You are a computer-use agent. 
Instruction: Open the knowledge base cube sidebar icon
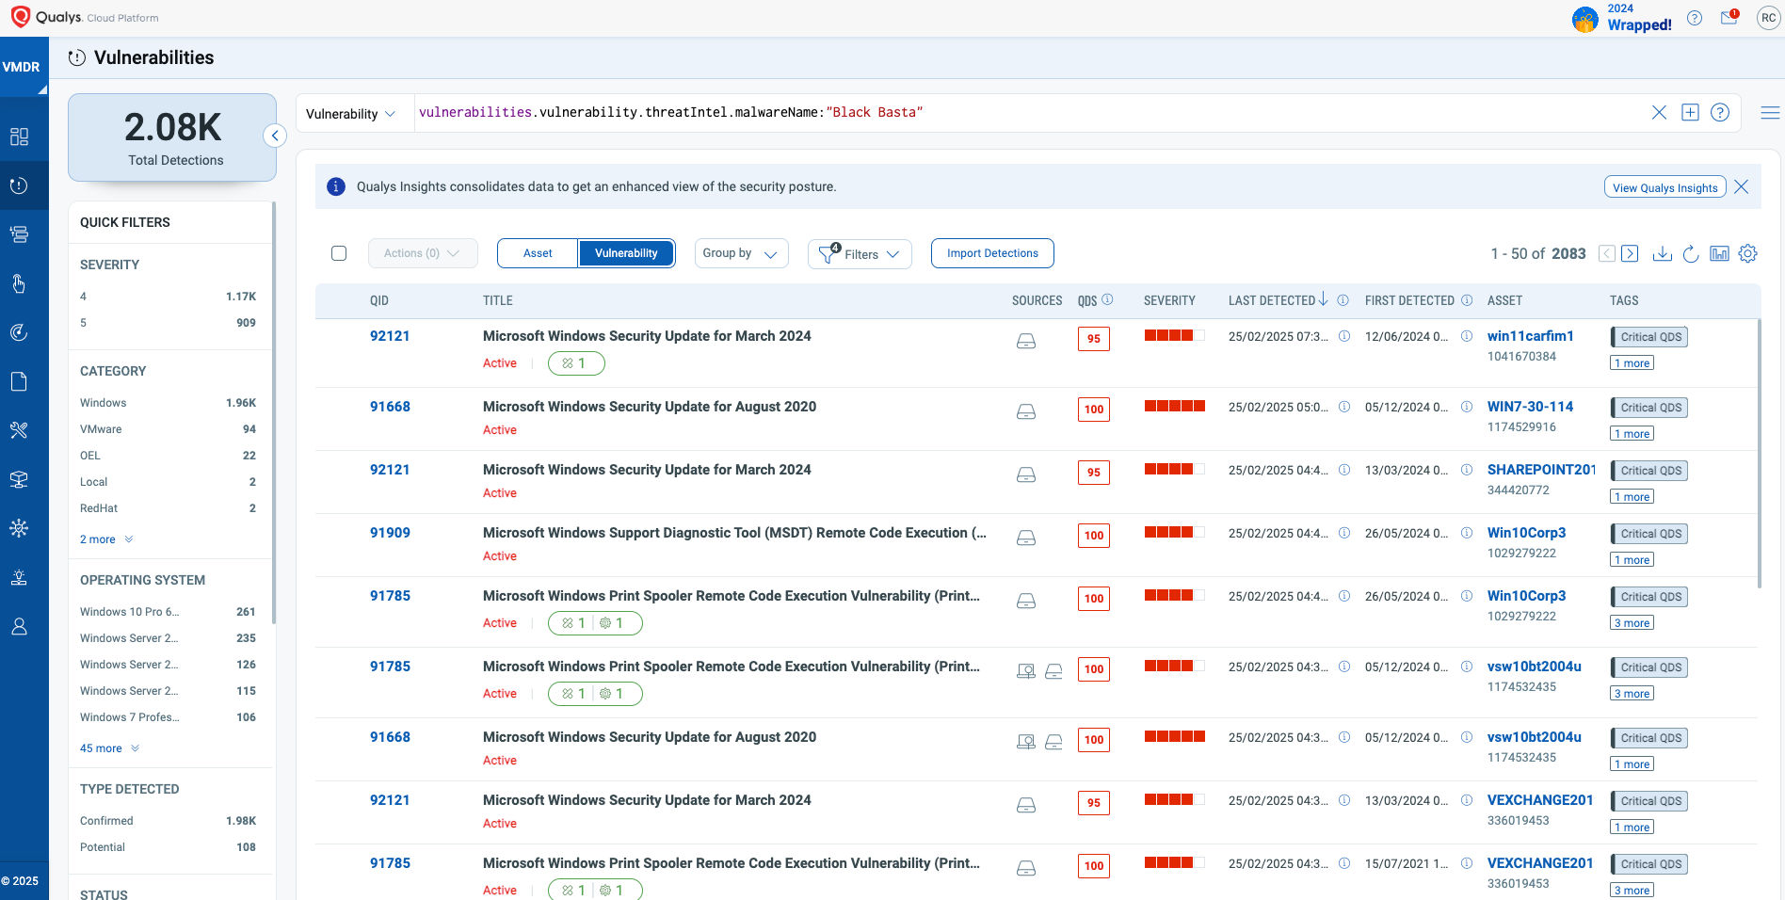click(x=19, y=479)
